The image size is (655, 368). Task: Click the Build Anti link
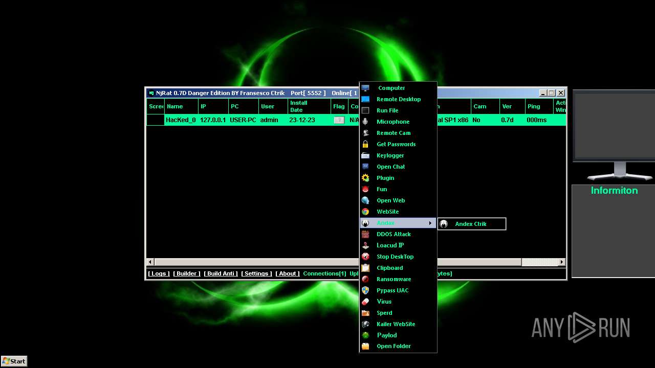coord(221,273)
